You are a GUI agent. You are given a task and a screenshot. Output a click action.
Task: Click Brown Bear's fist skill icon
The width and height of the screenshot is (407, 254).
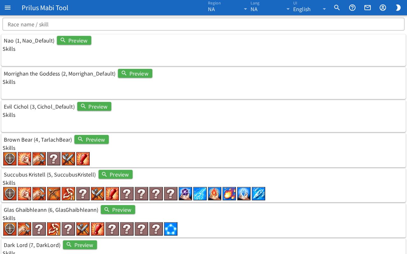click(x=24, y=159)
